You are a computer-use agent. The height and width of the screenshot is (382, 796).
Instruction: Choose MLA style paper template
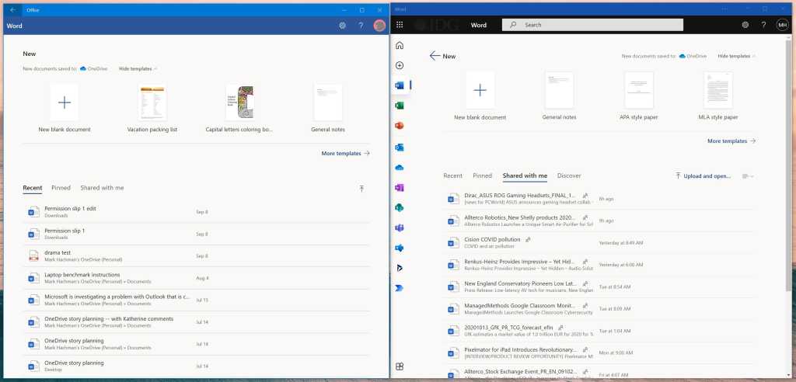tap(717, 95)
